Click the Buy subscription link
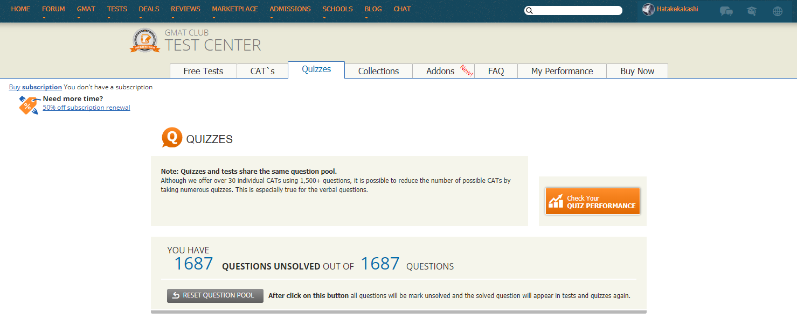Screen dimensions: 797x319 (x=36, y=87)
